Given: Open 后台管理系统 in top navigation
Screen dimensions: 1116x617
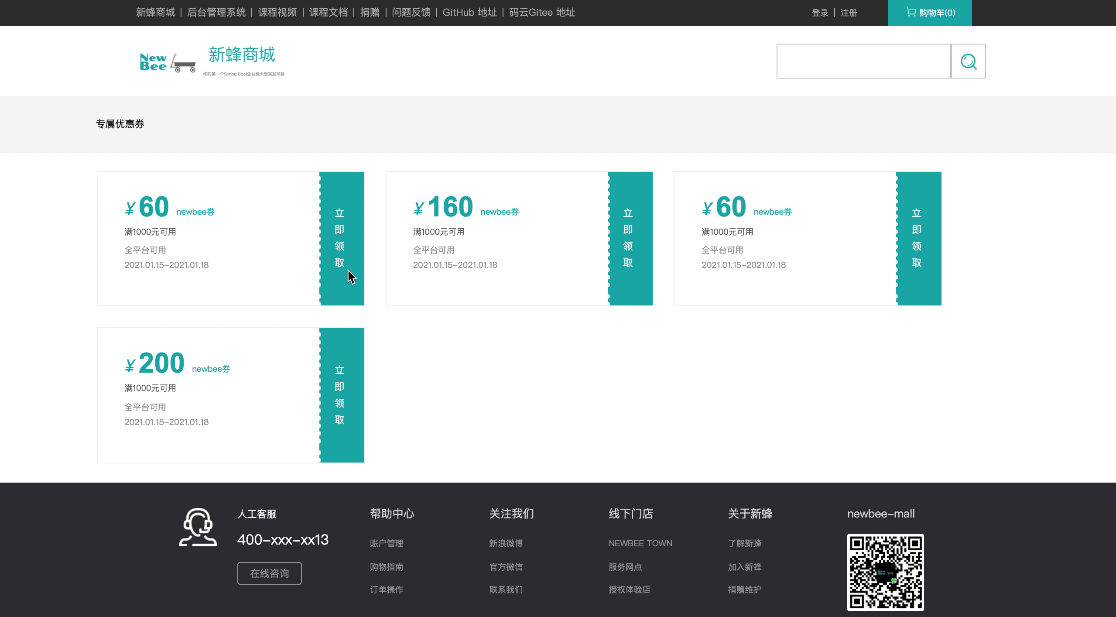Looking at the screenshot, I should pyautogui.click(x=216, y=13).
